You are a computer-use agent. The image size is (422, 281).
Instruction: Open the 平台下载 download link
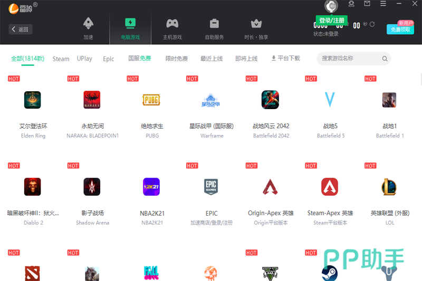coord(285,59)
